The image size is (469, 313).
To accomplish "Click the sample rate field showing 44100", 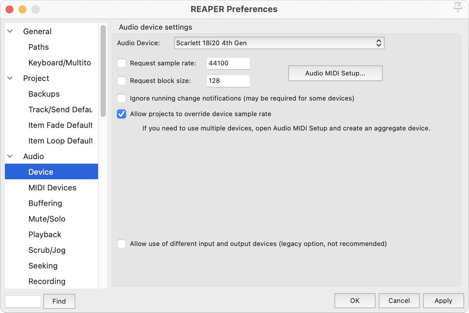I will [228, 63].
